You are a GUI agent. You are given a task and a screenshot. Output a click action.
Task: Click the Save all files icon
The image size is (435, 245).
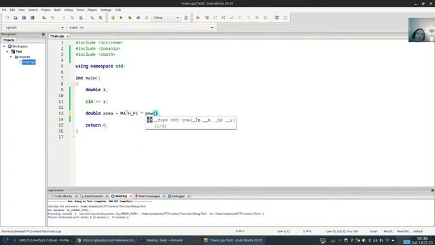point(32,18)
